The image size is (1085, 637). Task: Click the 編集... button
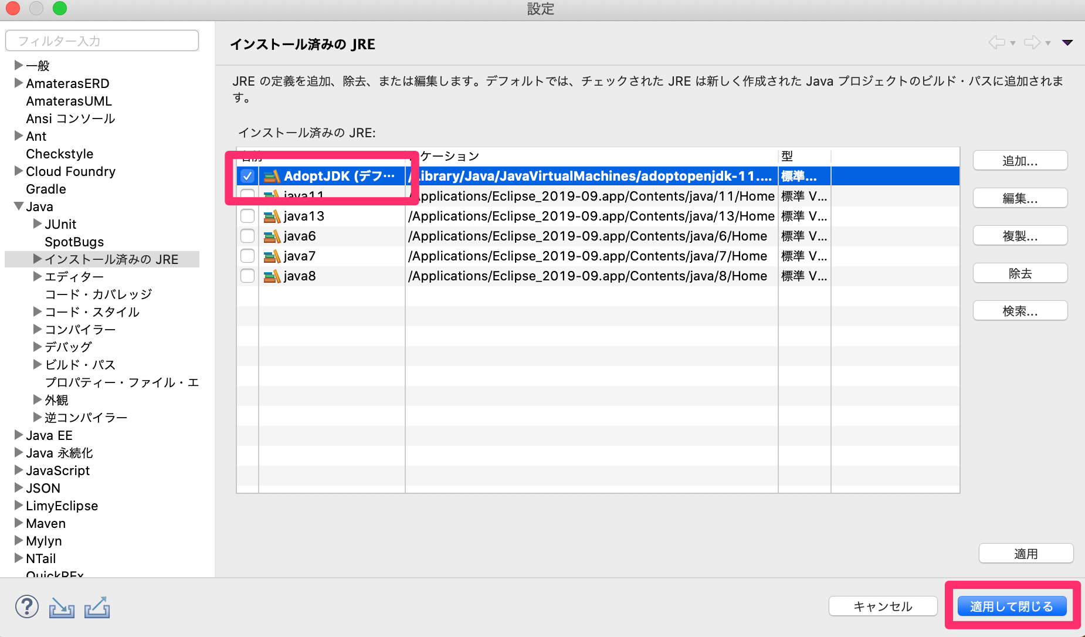tap(1020, 198)
